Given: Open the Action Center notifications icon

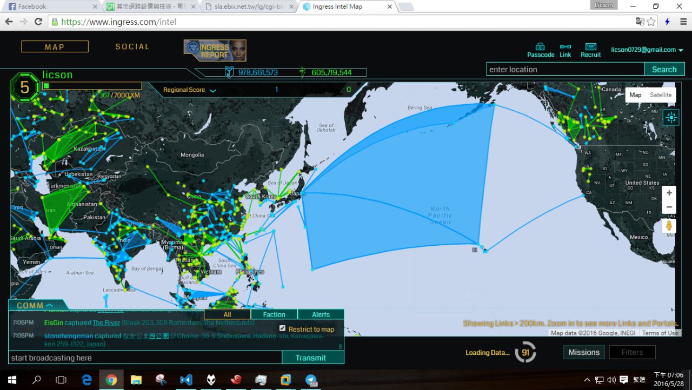Looking at the screenshot, I should tap(623, 380).
